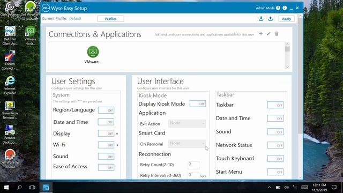Image resolution: width=343 pixels, height=193 pixels.
Task: Click the Profiles button
Action: (111, 19)
